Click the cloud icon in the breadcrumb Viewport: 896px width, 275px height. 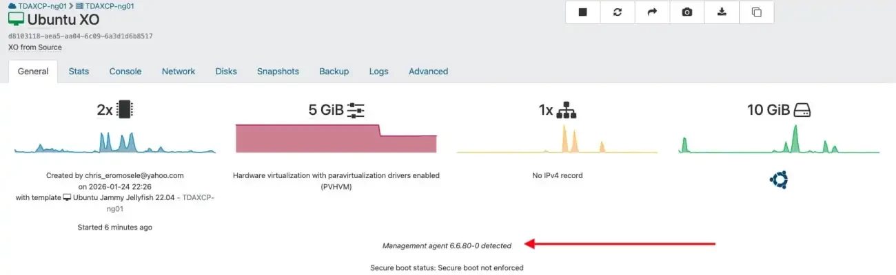click(12, 5)
